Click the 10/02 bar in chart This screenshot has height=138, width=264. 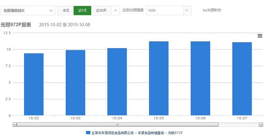(x=34, y=85)
